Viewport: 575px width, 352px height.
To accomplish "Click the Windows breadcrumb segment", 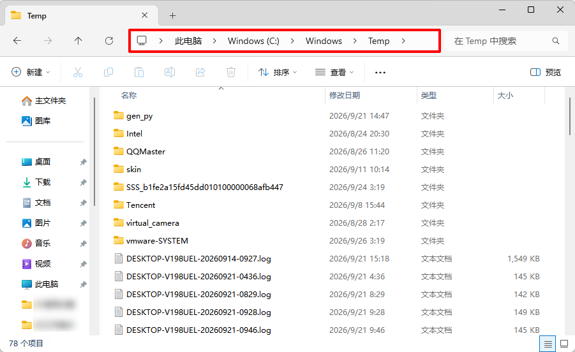I will point(324,41).
